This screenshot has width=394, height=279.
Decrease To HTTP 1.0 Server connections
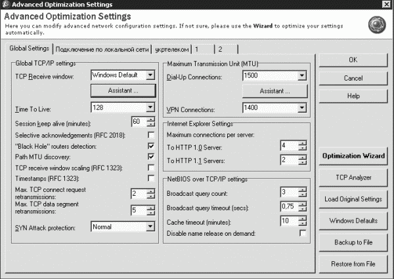[302, 147]
